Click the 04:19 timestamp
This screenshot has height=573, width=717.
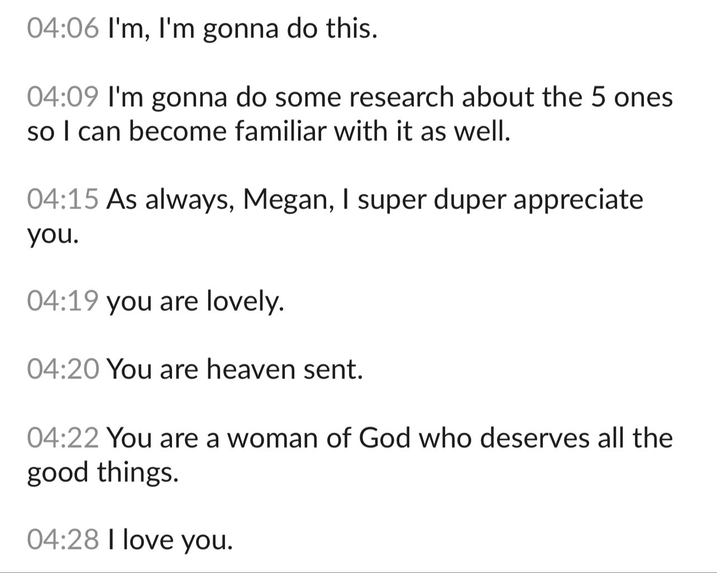click(x=63, y=302)
